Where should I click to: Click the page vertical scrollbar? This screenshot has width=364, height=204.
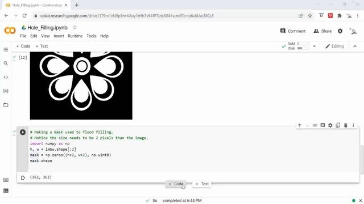362,160
